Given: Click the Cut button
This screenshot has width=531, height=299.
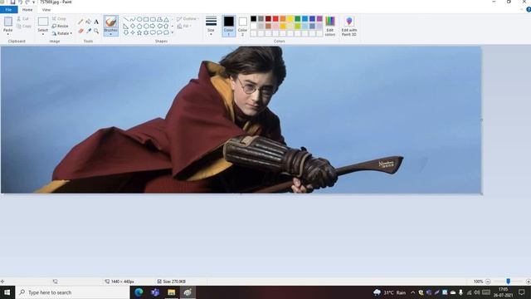Looking at the screenshot, I should click(x=23, y=18).
